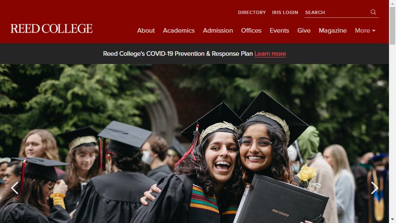
Task: Expand the More dropdown menu
Action: click(x=365, y=31)
